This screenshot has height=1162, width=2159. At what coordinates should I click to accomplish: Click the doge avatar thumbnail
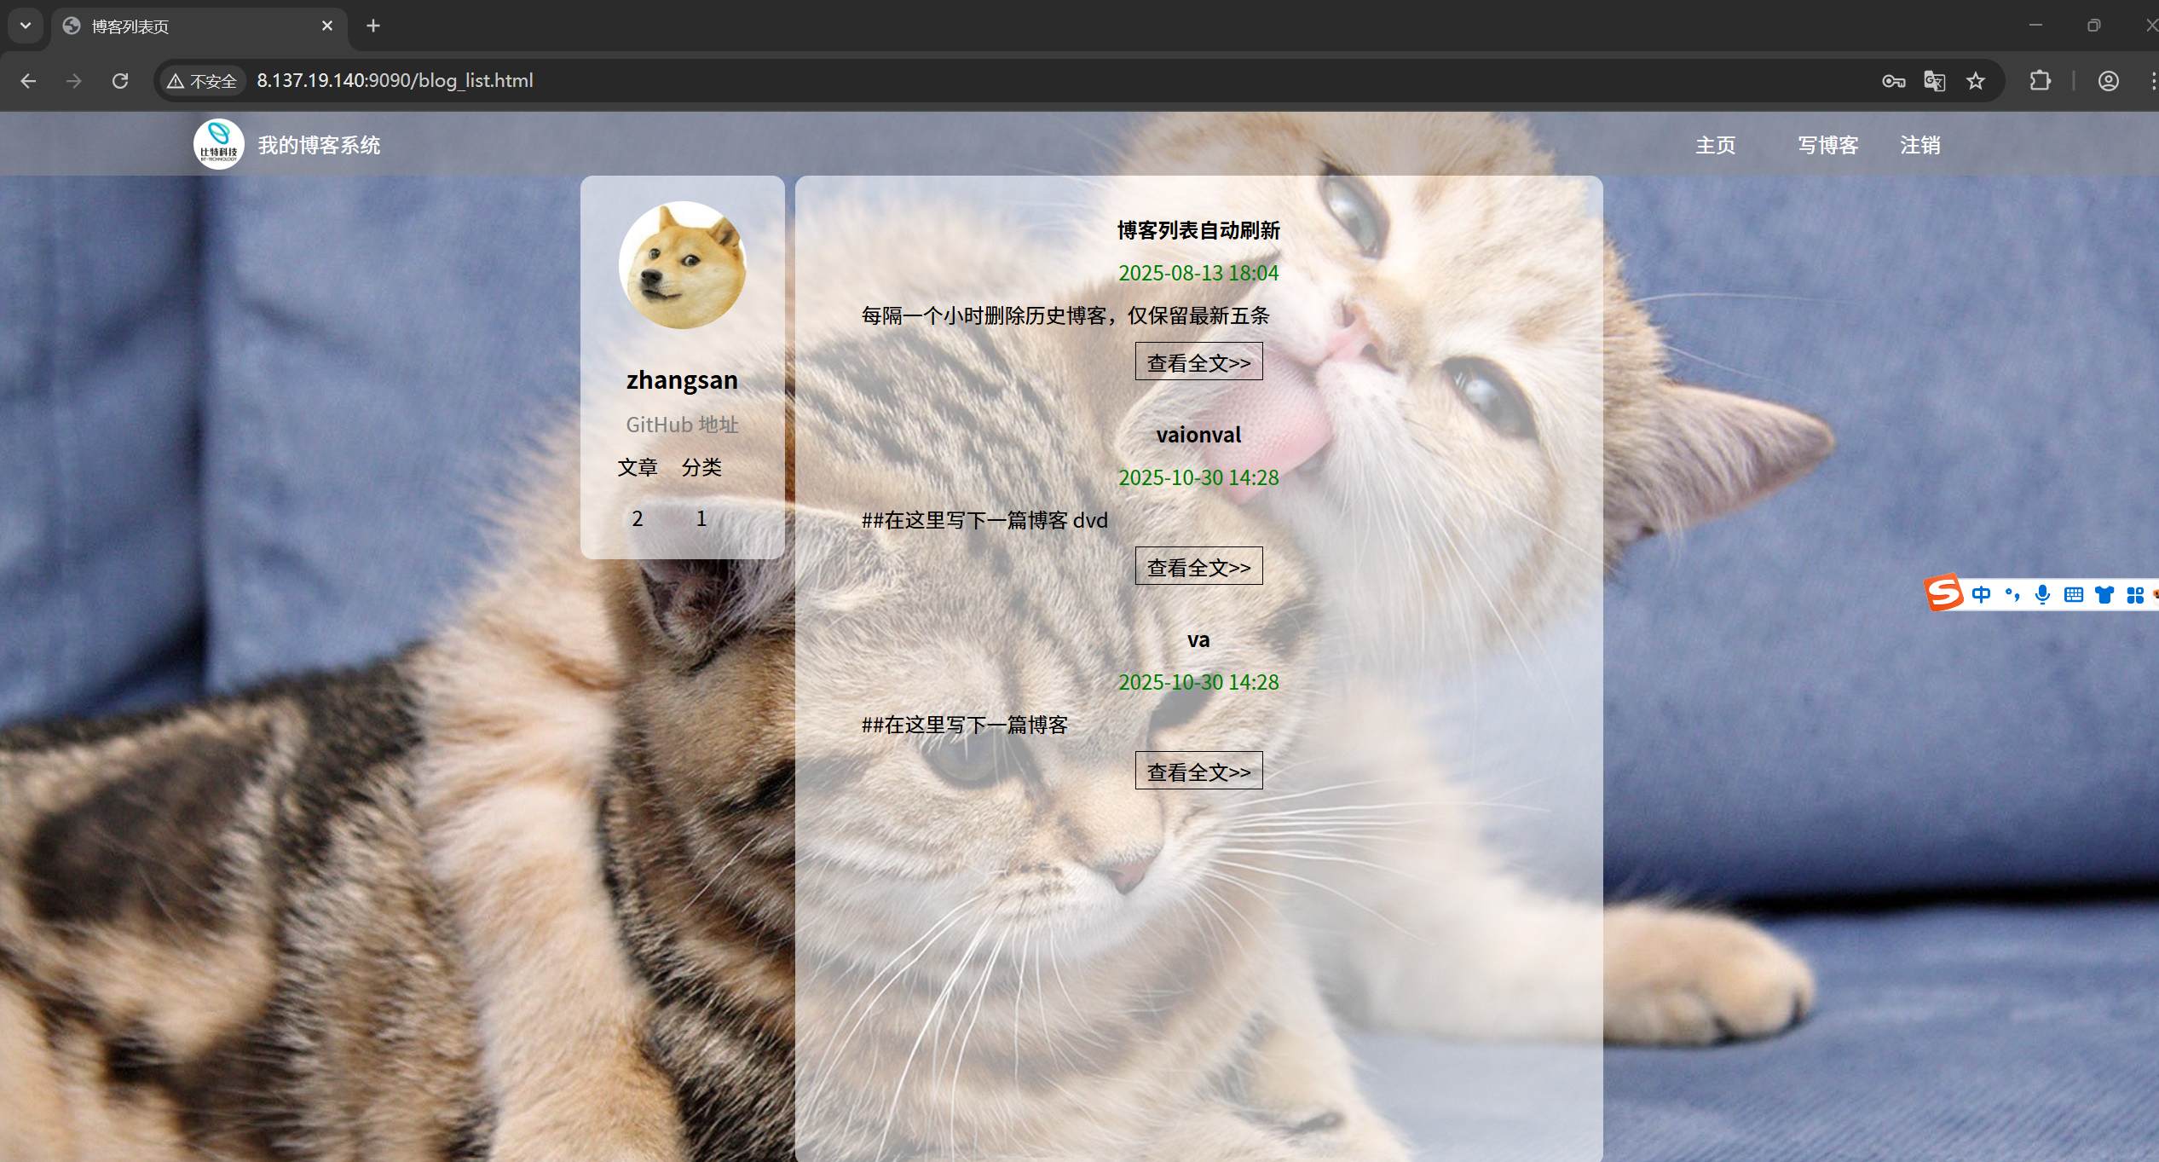[682, 265]
